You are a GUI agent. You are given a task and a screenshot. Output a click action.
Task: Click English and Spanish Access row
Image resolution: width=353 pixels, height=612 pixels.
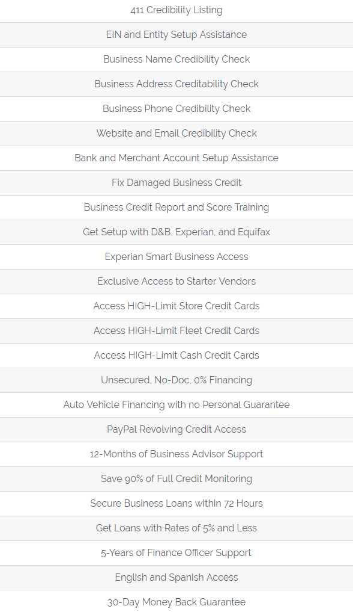[176, 577]
